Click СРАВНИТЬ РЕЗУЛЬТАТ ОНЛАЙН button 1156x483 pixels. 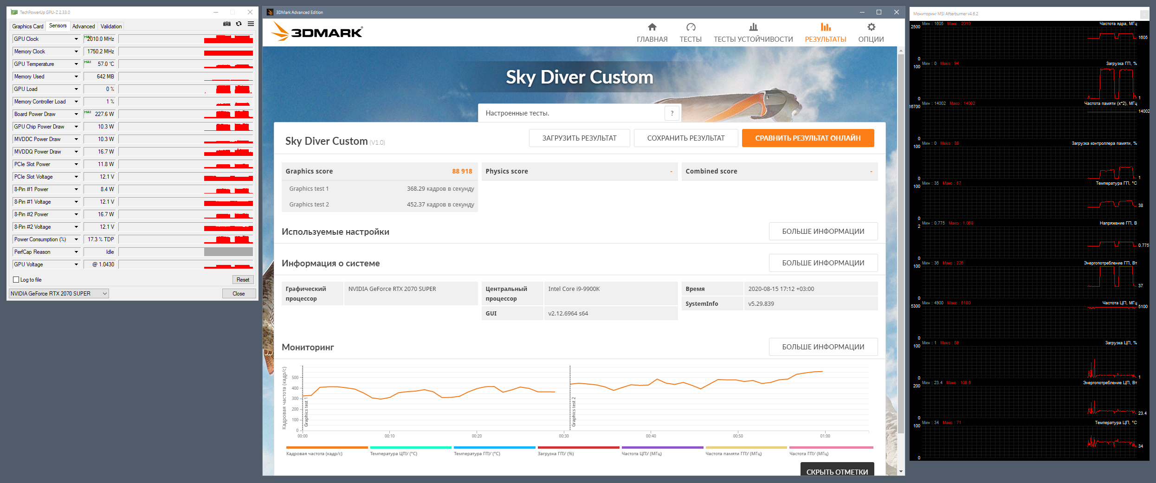point(808,138)
